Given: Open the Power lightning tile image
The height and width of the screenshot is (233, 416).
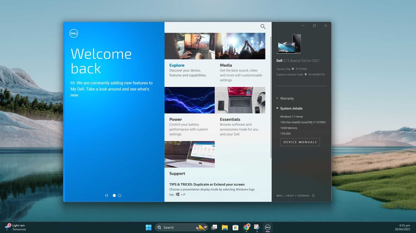Looking at the screenshot, I should [189, 100].
